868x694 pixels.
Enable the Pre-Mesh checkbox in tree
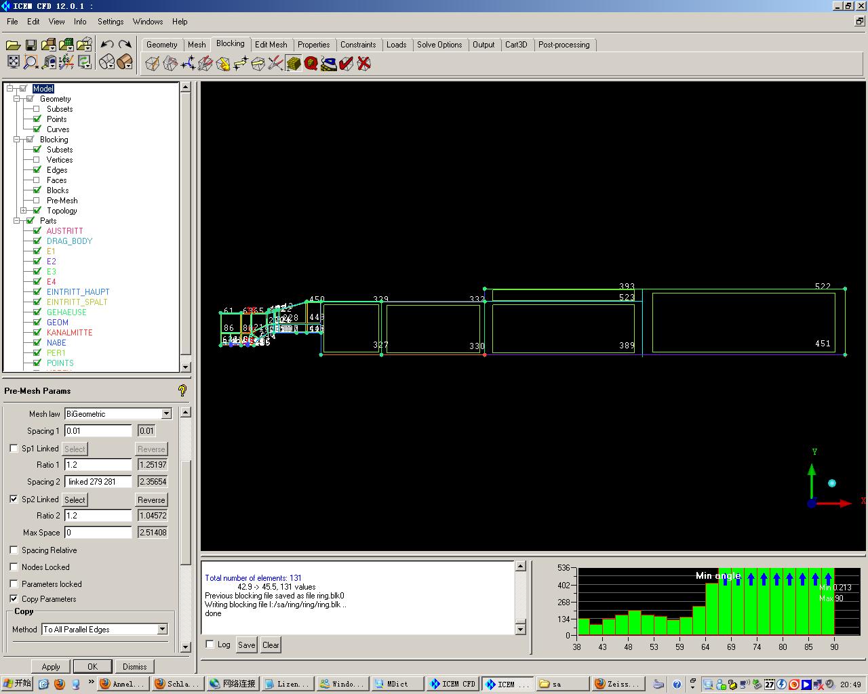click(x=37, y=200)
